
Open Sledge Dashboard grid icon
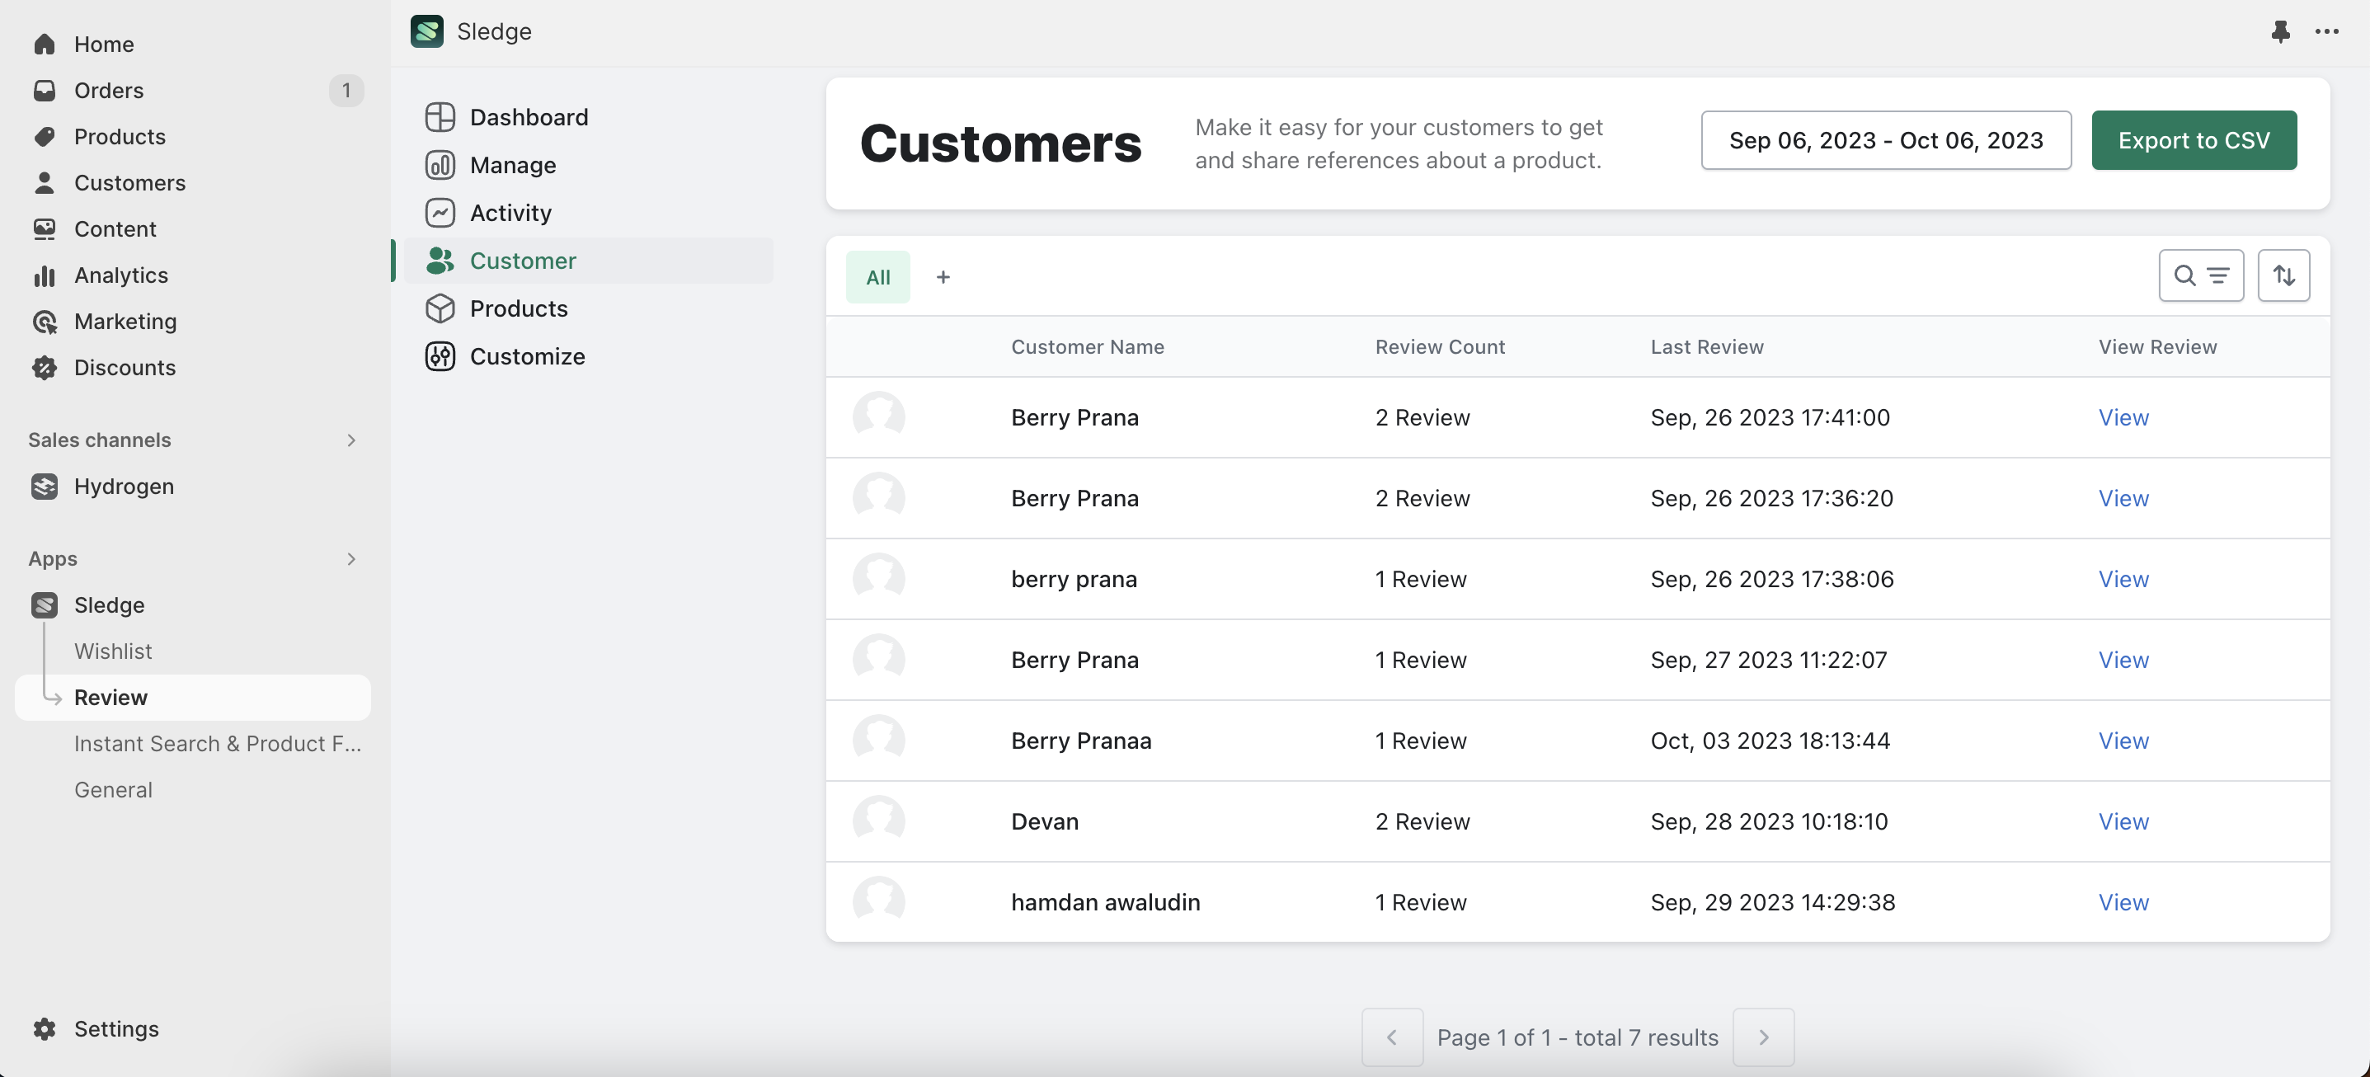coord(440,117)
